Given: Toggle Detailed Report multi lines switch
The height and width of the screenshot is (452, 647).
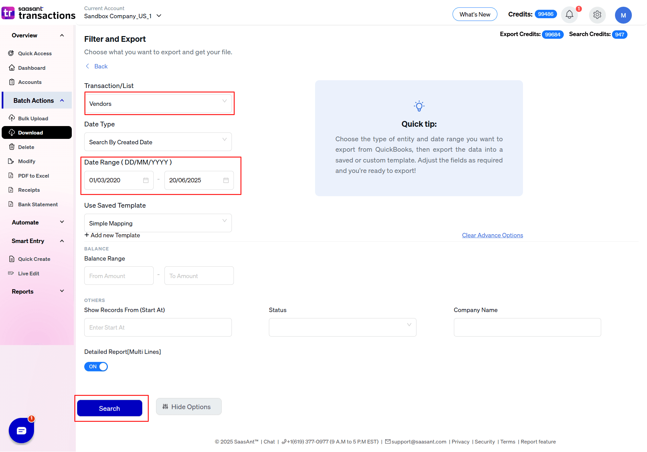Looking at the screenshot, I should point(96,366).
